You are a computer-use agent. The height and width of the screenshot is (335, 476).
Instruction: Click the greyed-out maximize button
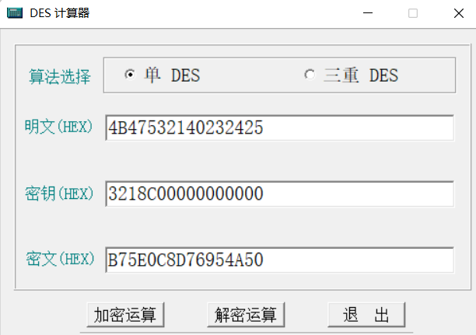coord(413,13)
